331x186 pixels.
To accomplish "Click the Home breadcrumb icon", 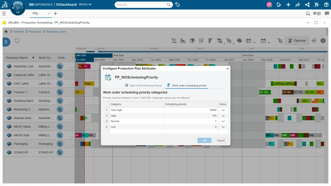I will click(x=6, y=32).
